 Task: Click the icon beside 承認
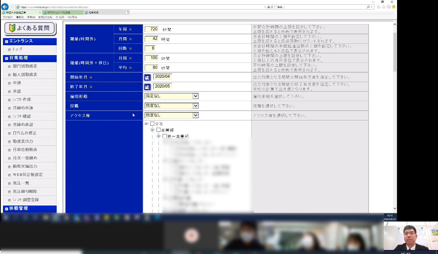(x=10, y=92)
